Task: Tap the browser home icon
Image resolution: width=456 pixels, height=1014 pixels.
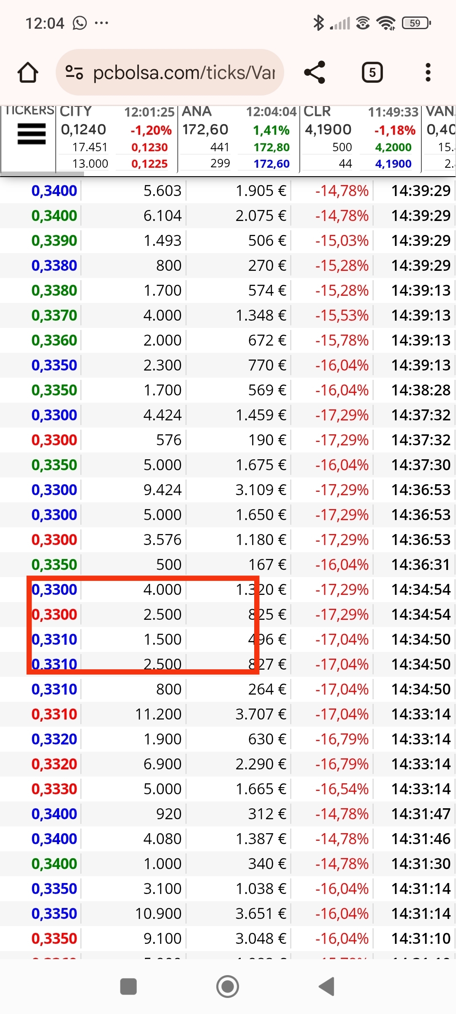Action: (28, 72)
